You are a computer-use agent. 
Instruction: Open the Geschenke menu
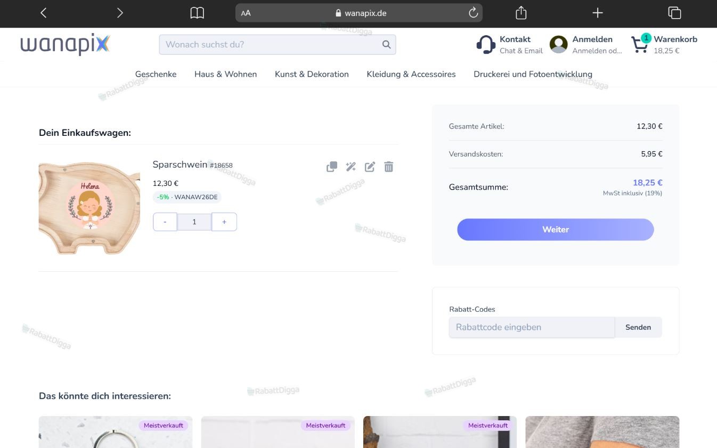click(156, 74)
